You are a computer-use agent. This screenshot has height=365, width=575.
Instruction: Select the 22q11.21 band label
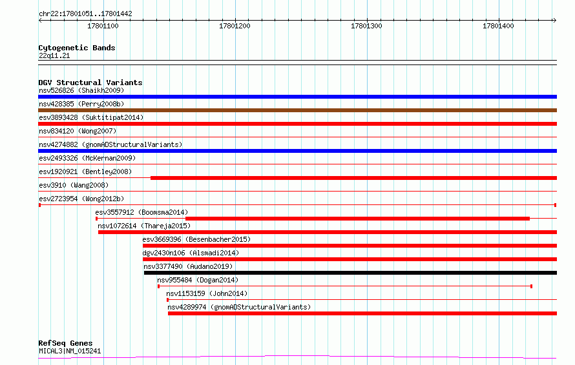pos(54,55)
